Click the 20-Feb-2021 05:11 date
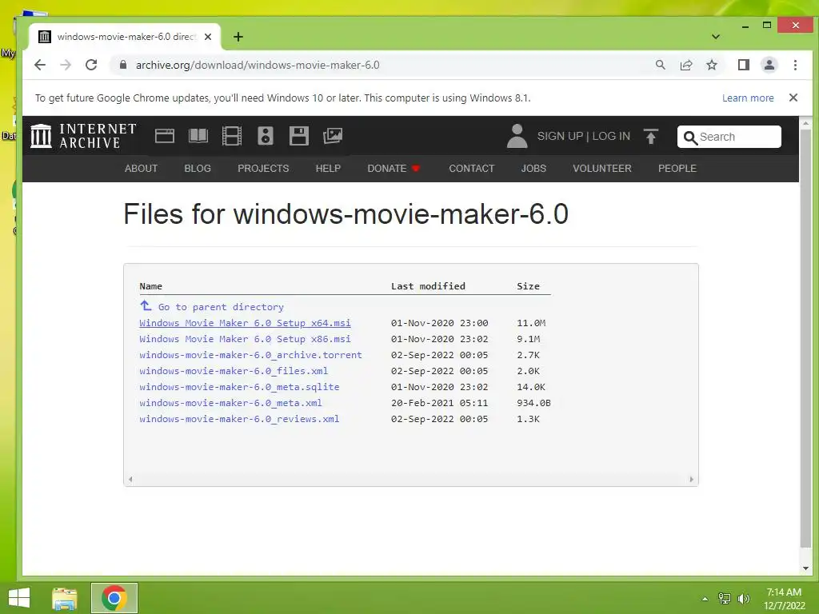 pyautogui.click(x=439, y=403)
